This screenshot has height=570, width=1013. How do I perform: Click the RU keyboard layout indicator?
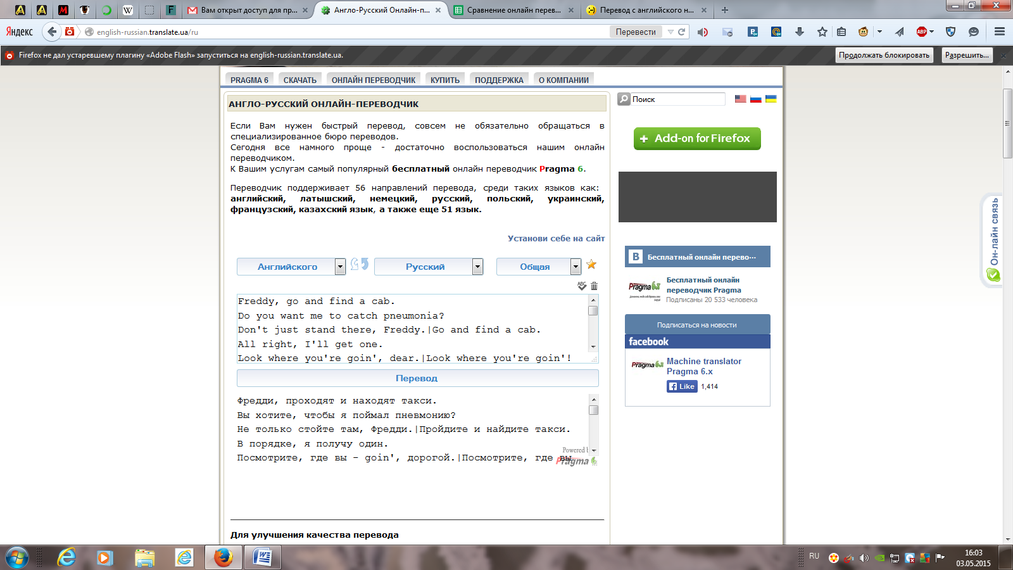(x=814, y=556)
